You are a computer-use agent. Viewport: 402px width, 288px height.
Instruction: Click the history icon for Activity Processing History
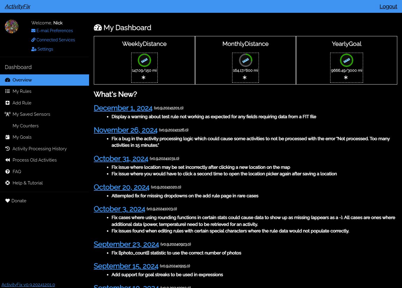coord(7,148)
